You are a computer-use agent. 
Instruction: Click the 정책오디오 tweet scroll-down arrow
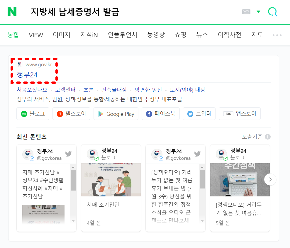tap(202, 221)
